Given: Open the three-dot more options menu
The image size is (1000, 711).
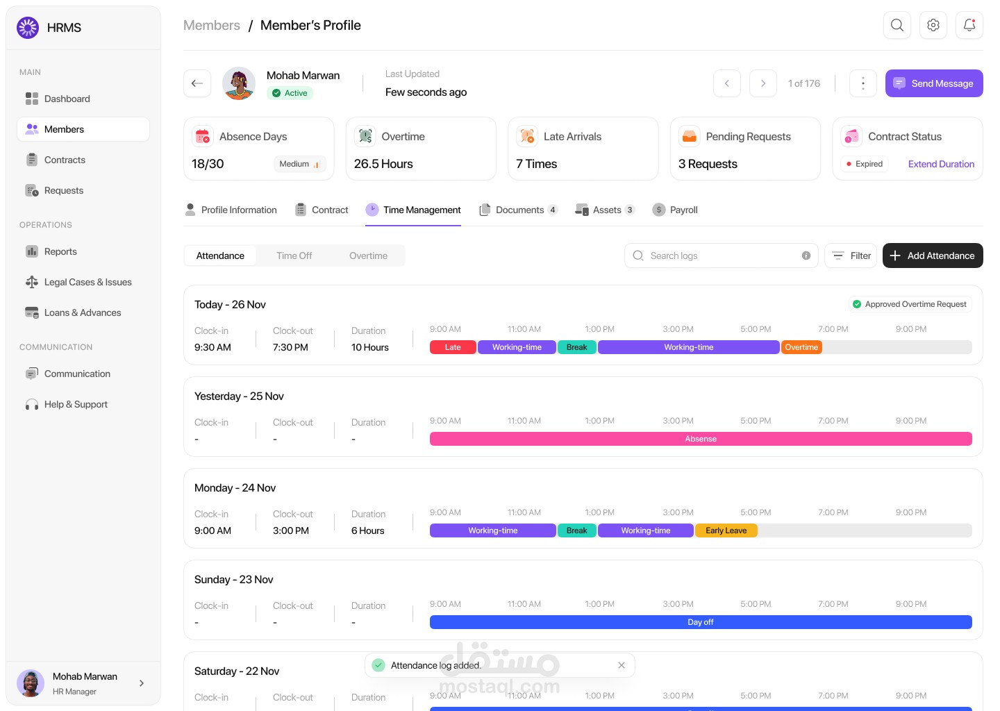Looking at the screenshot, I should tap(863, 83).
